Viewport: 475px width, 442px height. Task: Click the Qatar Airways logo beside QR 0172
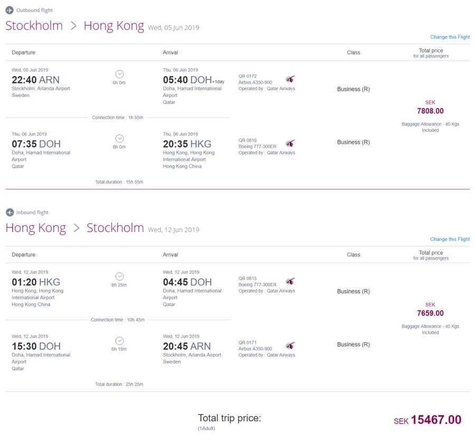[290, 79]
